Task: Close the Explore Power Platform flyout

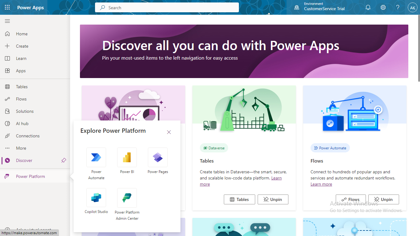Action: 169,132
